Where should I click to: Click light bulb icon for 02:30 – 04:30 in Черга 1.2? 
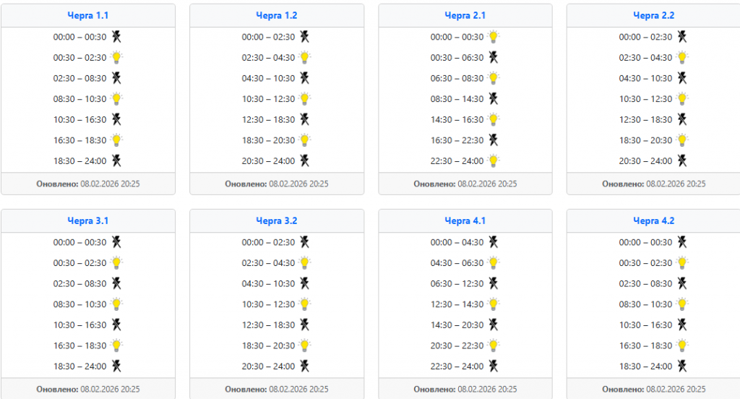[305, 58]
